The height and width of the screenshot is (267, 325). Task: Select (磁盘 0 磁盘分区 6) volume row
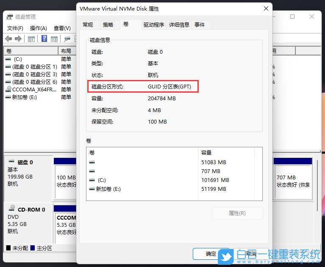[39, 82]
